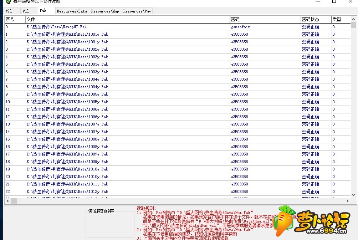358x240 pixels.
Task: Click the 类型 column header
Action: click(x=341, y=19)
